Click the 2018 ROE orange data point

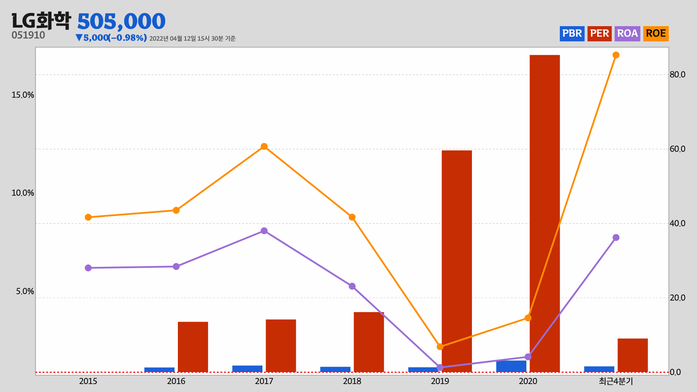(x=352, y=217)
